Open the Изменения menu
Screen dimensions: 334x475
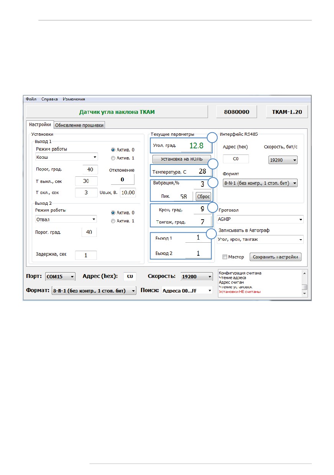coord(74,99)
